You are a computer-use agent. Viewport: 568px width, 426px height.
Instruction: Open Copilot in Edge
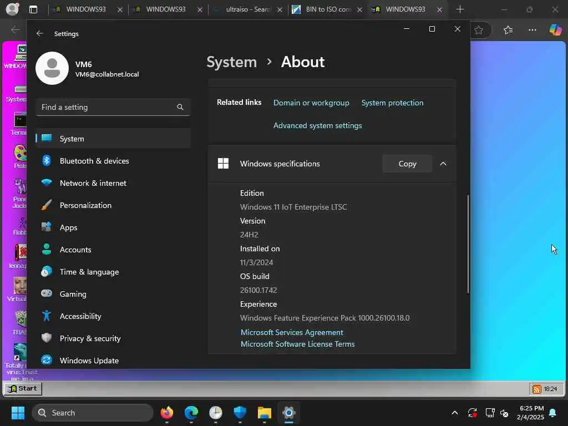point(555,30)
